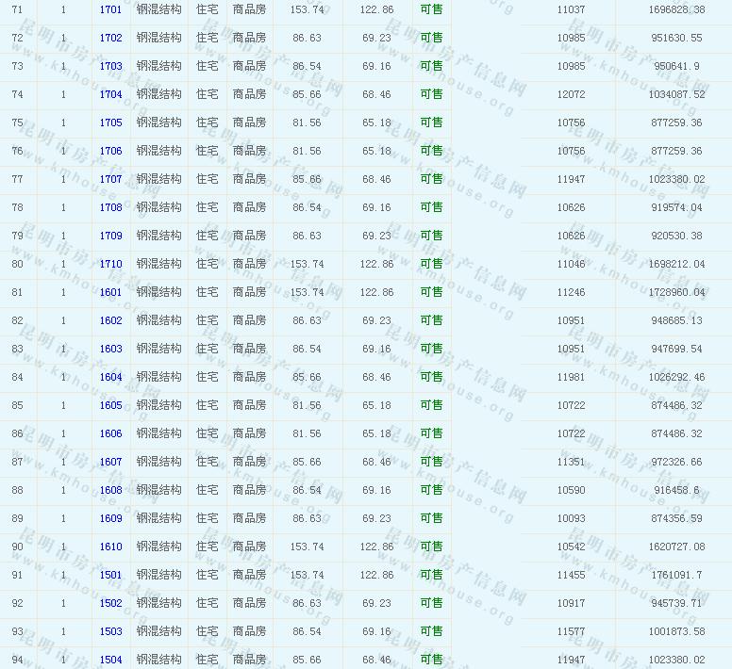Select room 1504 link

pyautogui.click(x=110, y=660)
